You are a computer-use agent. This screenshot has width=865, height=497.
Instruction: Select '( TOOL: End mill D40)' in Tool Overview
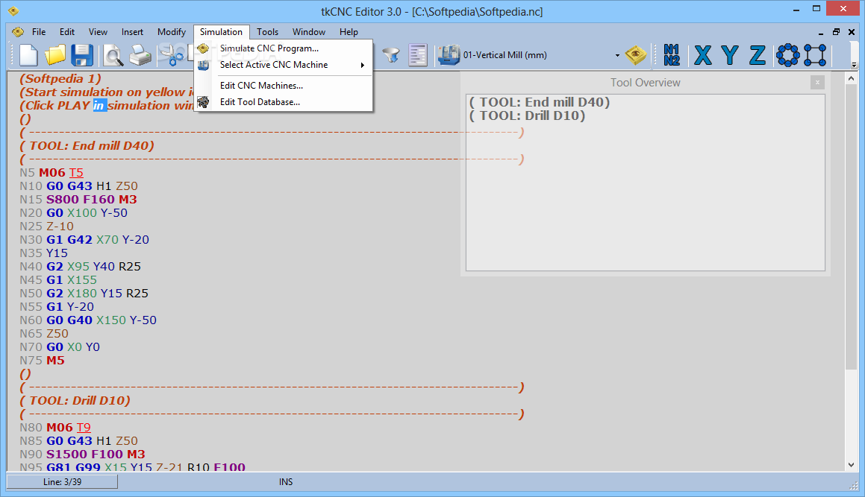pyautogui.click(x=540, y=102)
